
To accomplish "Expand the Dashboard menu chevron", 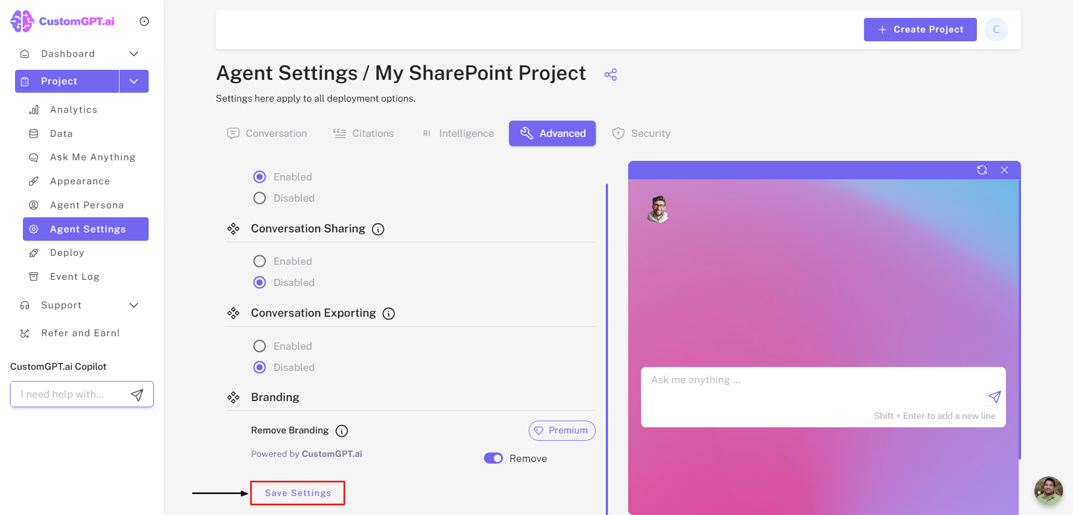I will (134, 54).
